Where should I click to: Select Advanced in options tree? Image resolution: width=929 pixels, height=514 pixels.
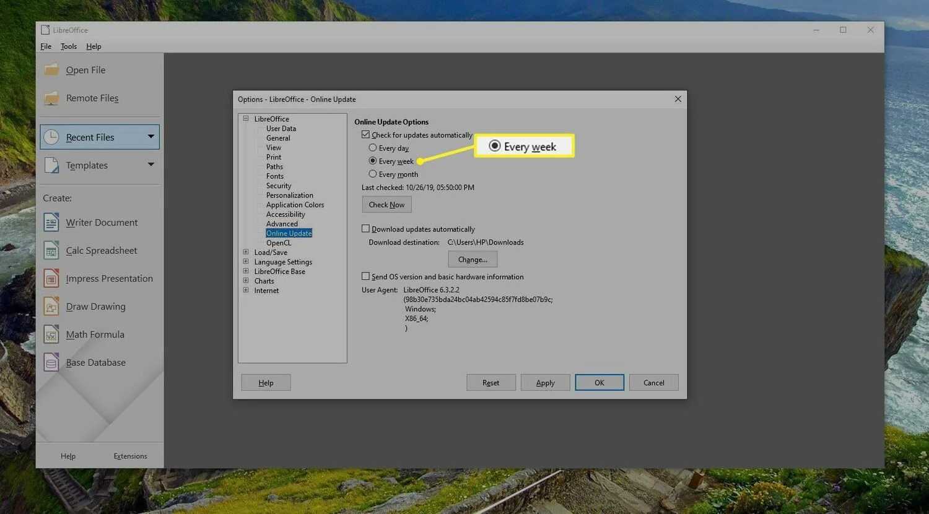point(282,224)
